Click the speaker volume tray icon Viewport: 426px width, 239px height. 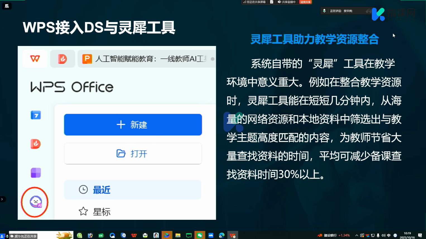click(383, 235)
